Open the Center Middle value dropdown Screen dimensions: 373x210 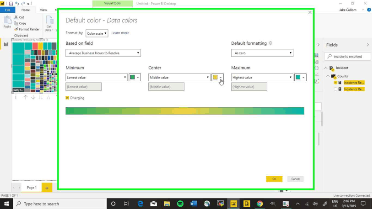179,77
